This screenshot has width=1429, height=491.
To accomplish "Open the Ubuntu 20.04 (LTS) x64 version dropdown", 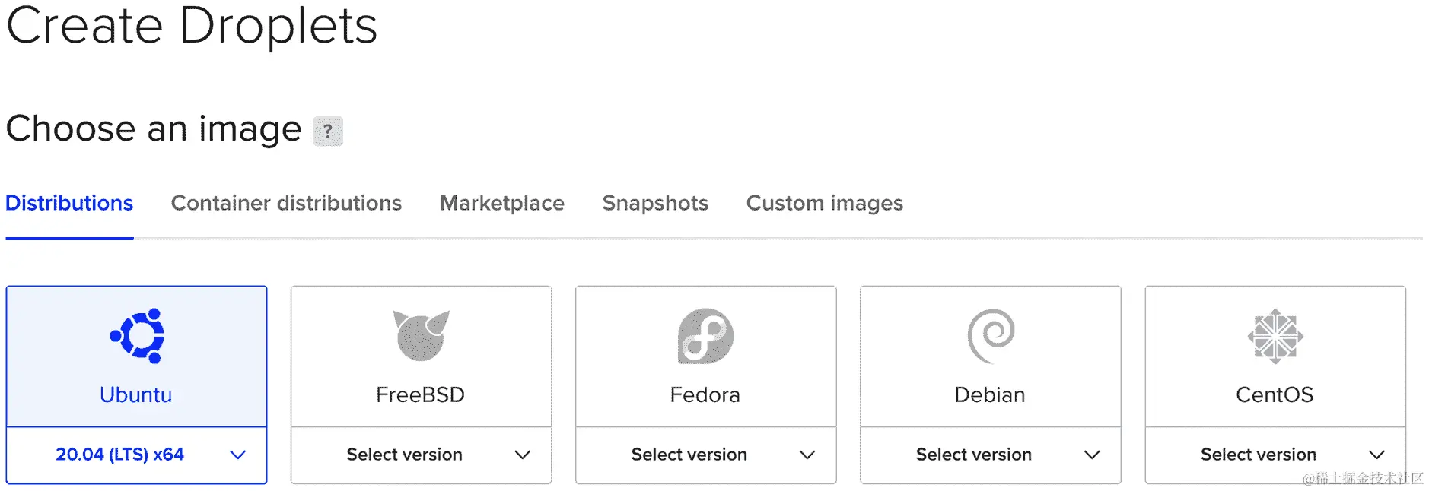I will click(137, 455).
